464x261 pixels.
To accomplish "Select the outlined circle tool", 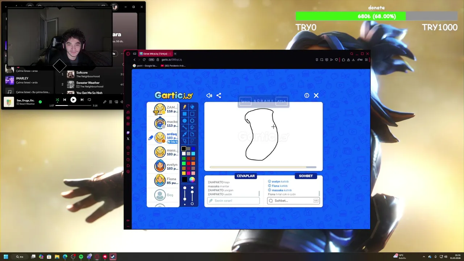I will (192, 120).
